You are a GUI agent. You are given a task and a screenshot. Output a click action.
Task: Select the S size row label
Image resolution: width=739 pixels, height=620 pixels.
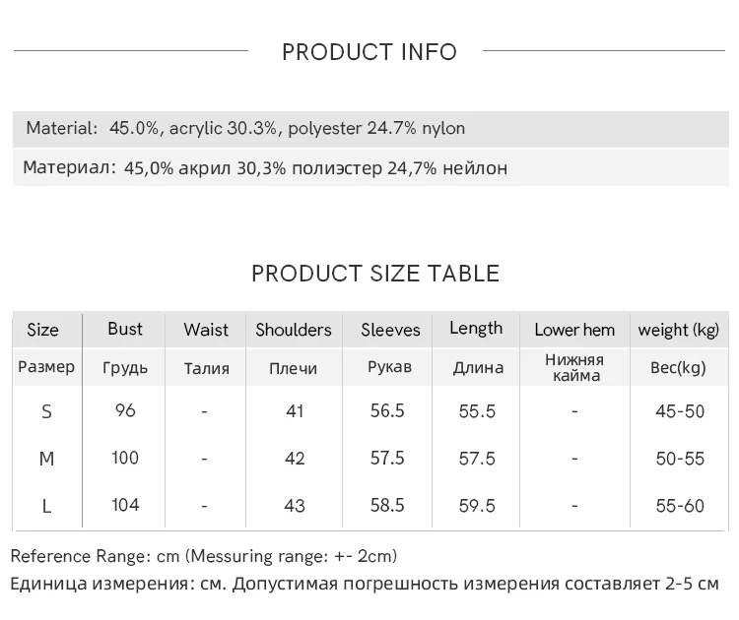tap(46, 411)
